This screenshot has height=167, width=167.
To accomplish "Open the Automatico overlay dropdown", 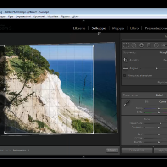I will [x=21, y=150].
